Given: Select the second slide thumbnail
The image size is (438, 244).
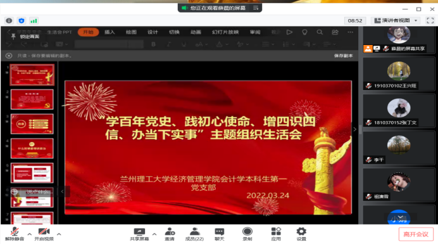Looking at the screenshot, I should [x=32, y=100].
